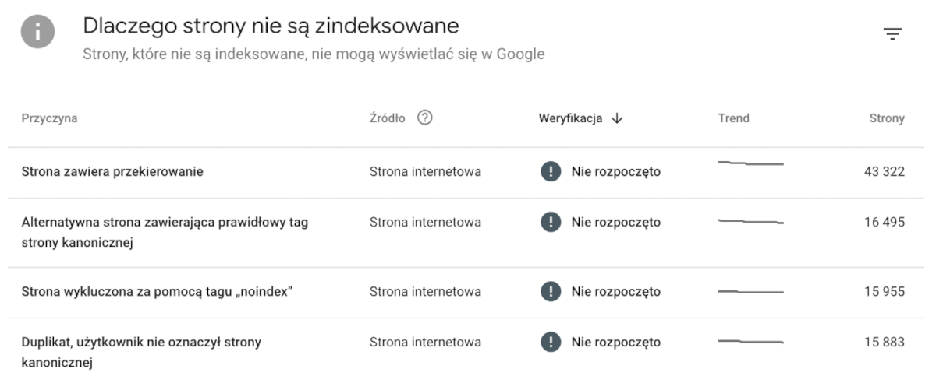The image size is (936, 383).
Task: Click the gray info icon beside the title
Action: click(x=38, y=34)
